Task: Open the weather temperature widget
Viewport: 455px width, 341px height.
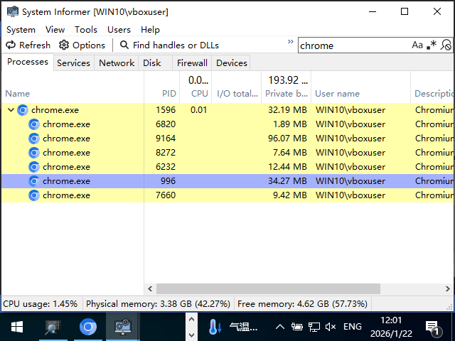Action: [232, 327]
